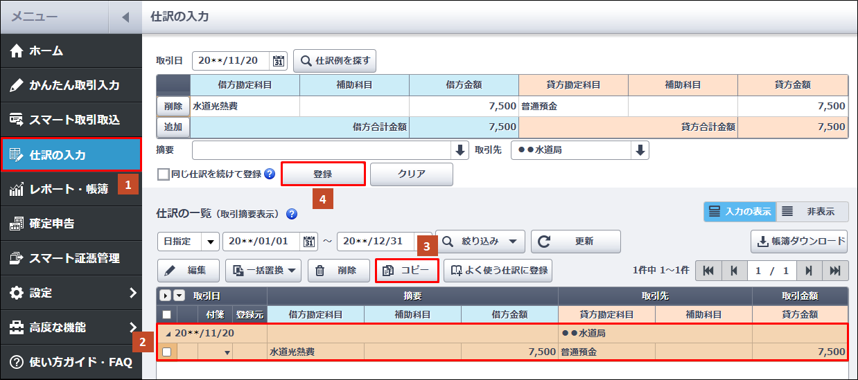Viewport: 858px width, 380px height.
Task: Select the 水道光熱費 journal row checkbox
Action: coord(167,352)
